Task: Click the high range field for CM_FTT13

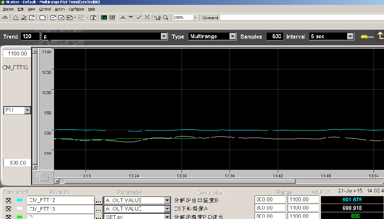Action: tap(303, 208)
